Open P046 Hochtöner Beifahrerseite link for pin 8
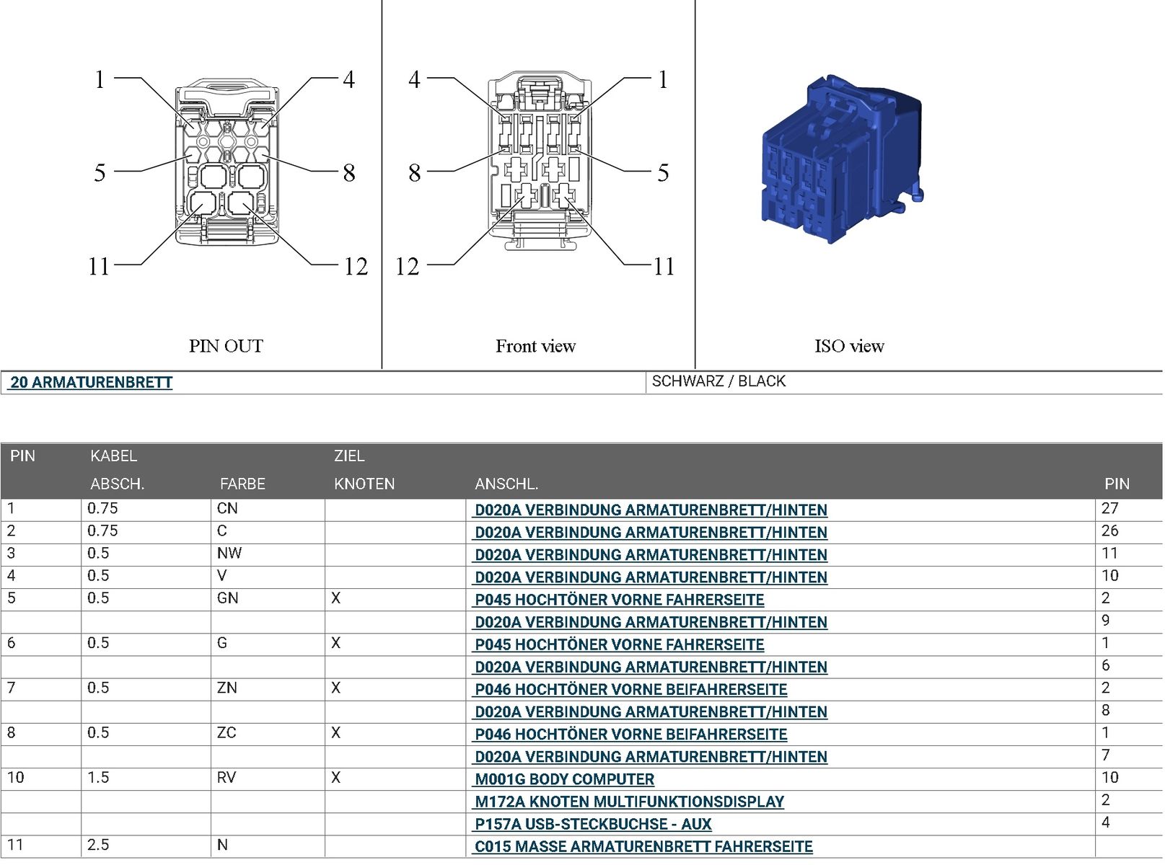The height and width of the screenshot is (865, 1165). (630, 735)
